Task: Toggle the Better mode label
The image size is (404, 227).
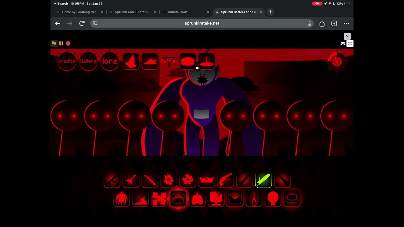Action: pyautogui.click(x=168, y=61)
